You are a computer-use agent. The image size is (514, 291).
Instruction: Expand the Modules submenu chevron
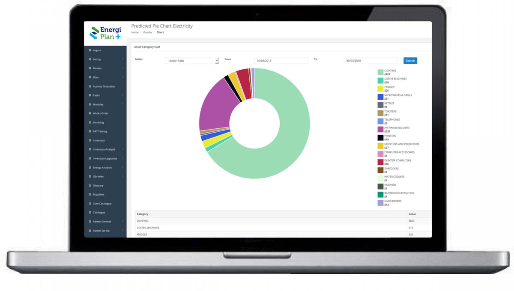(x=123, y=104)
